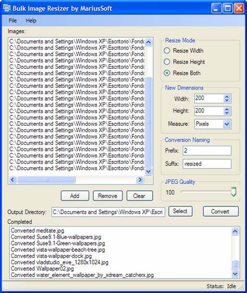Click 'Converted Suse9.1-Blue-wallpapers.jpg' entry
Image resolution: width=247 pixels, height=293 pixels.
tap(56, 237)
